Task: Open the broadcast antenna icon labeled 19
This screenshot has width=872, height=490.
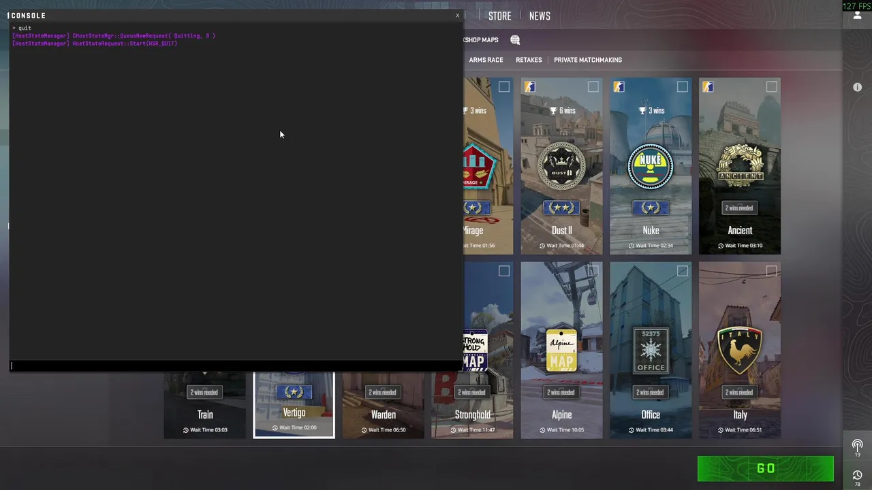Action: (x=857, y=446)
